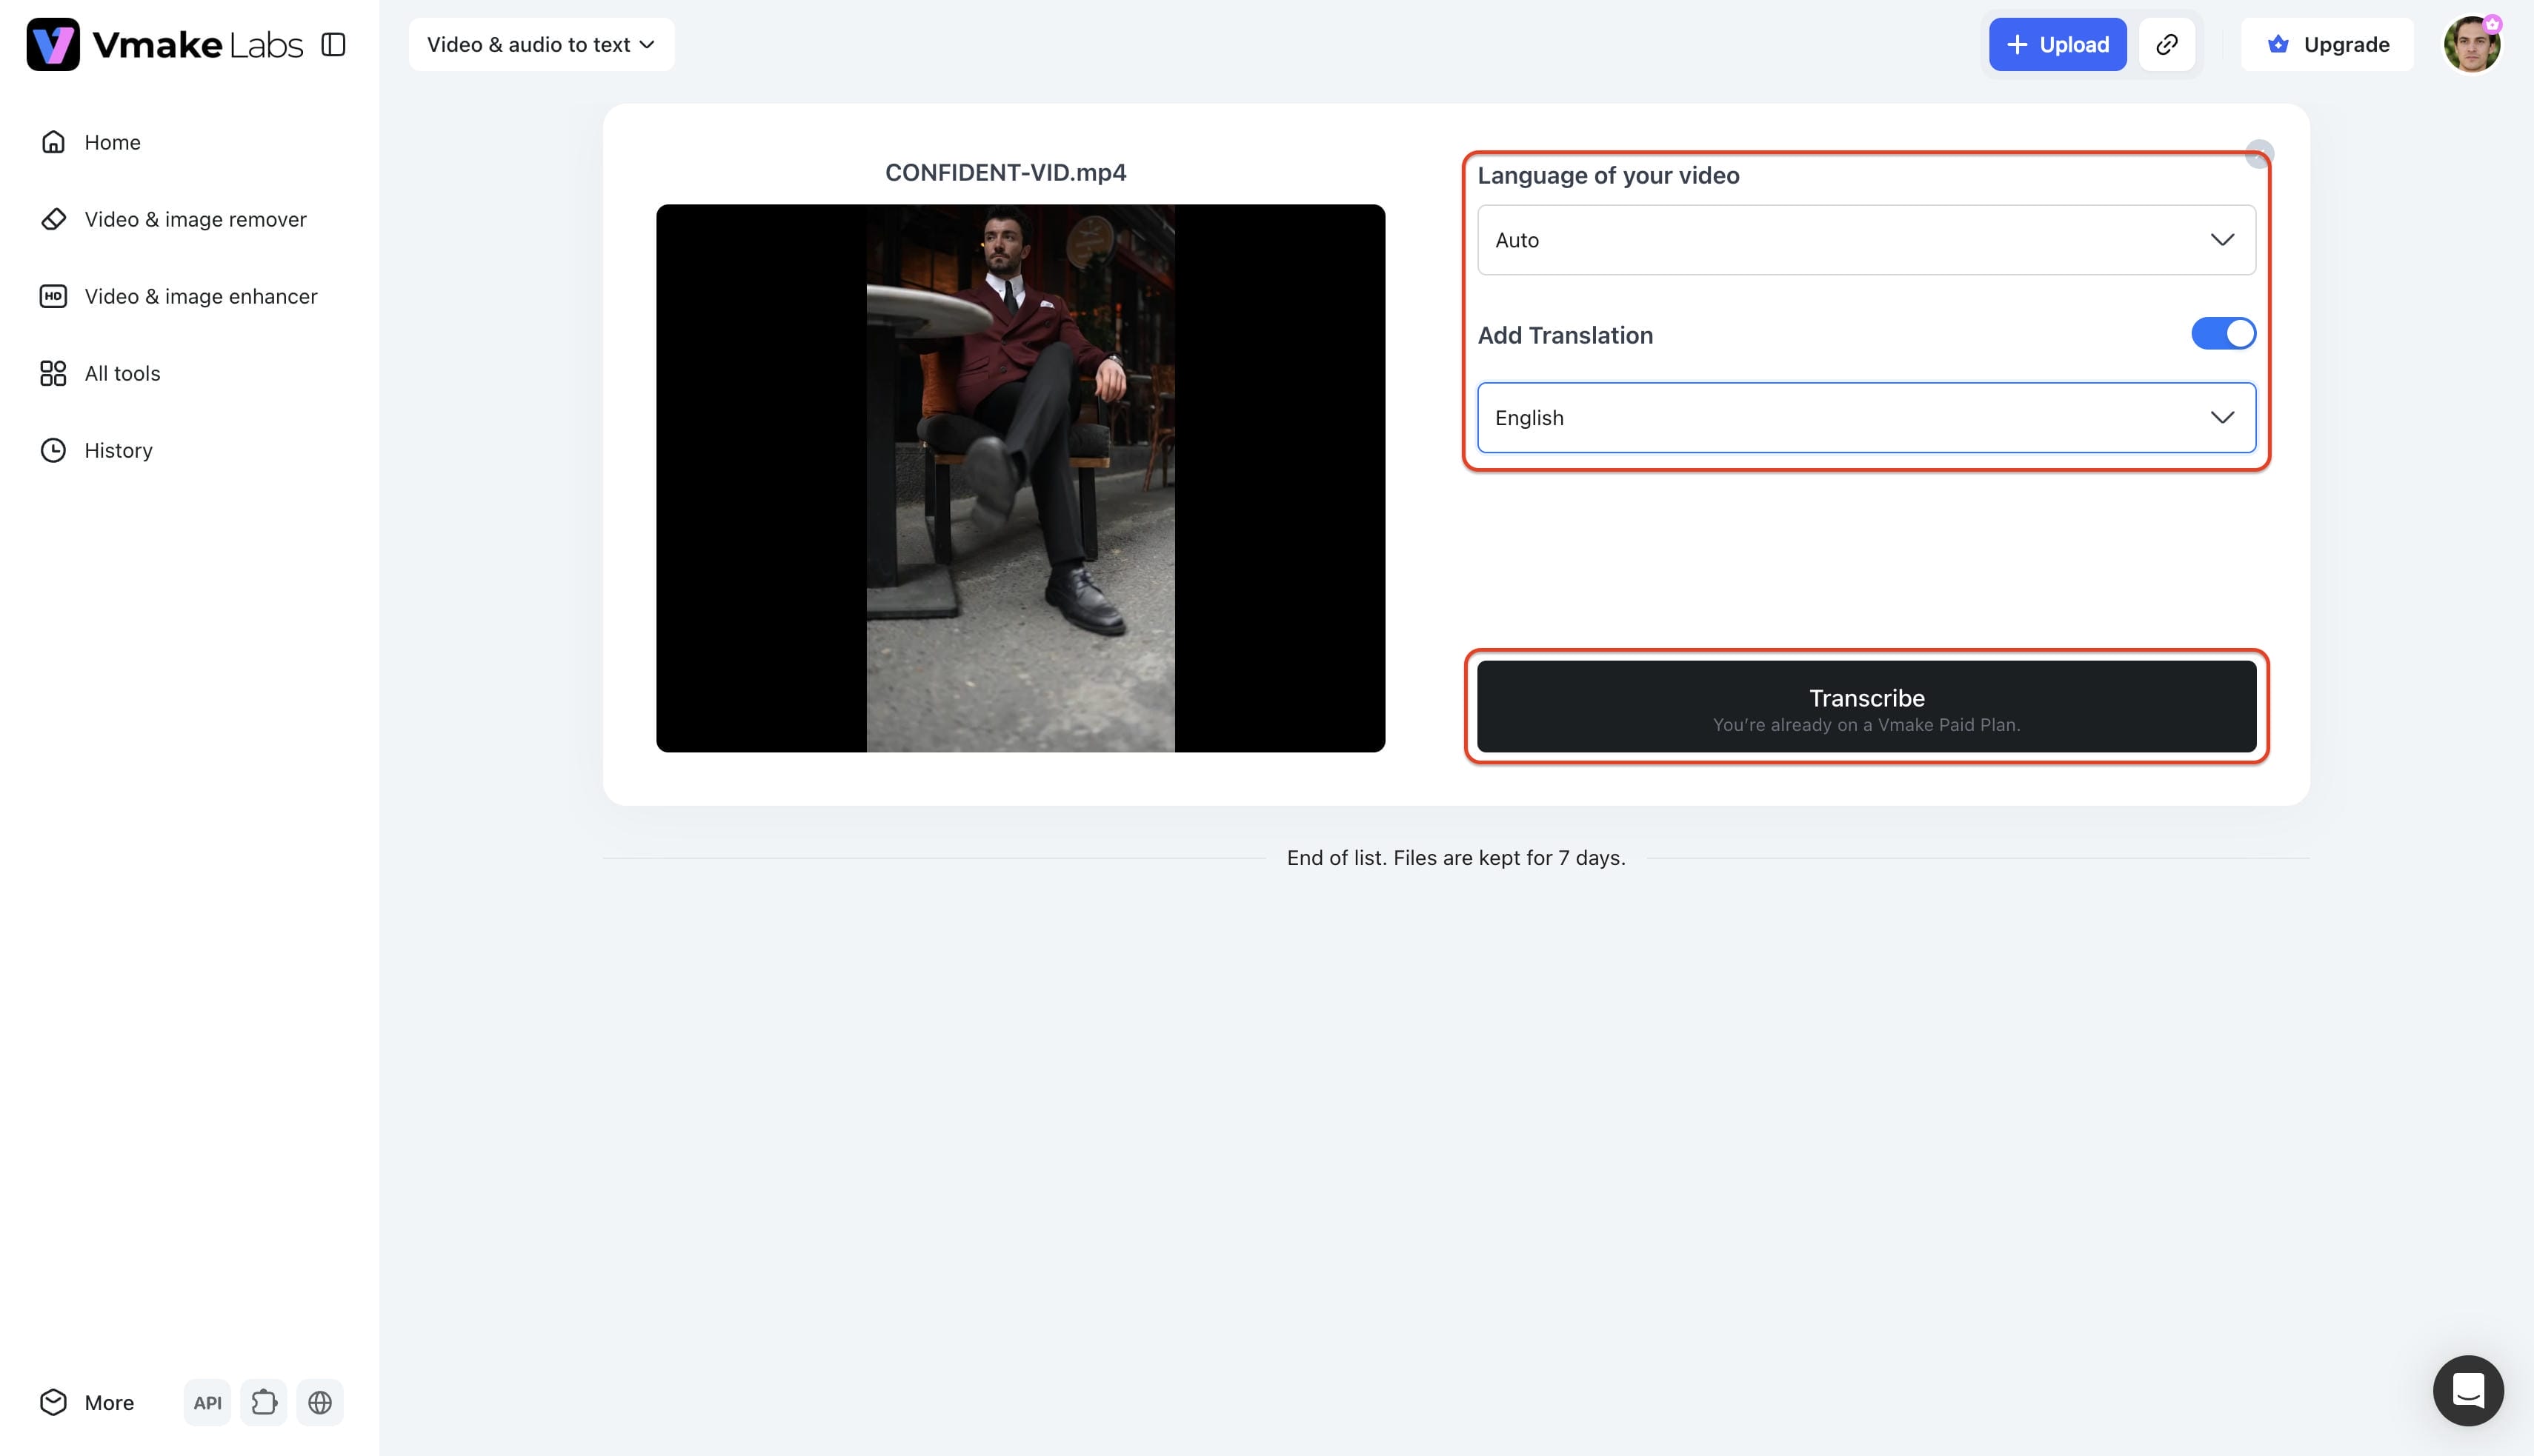
Task: Click the Language of your video label
Action: tap(1608, 175)
